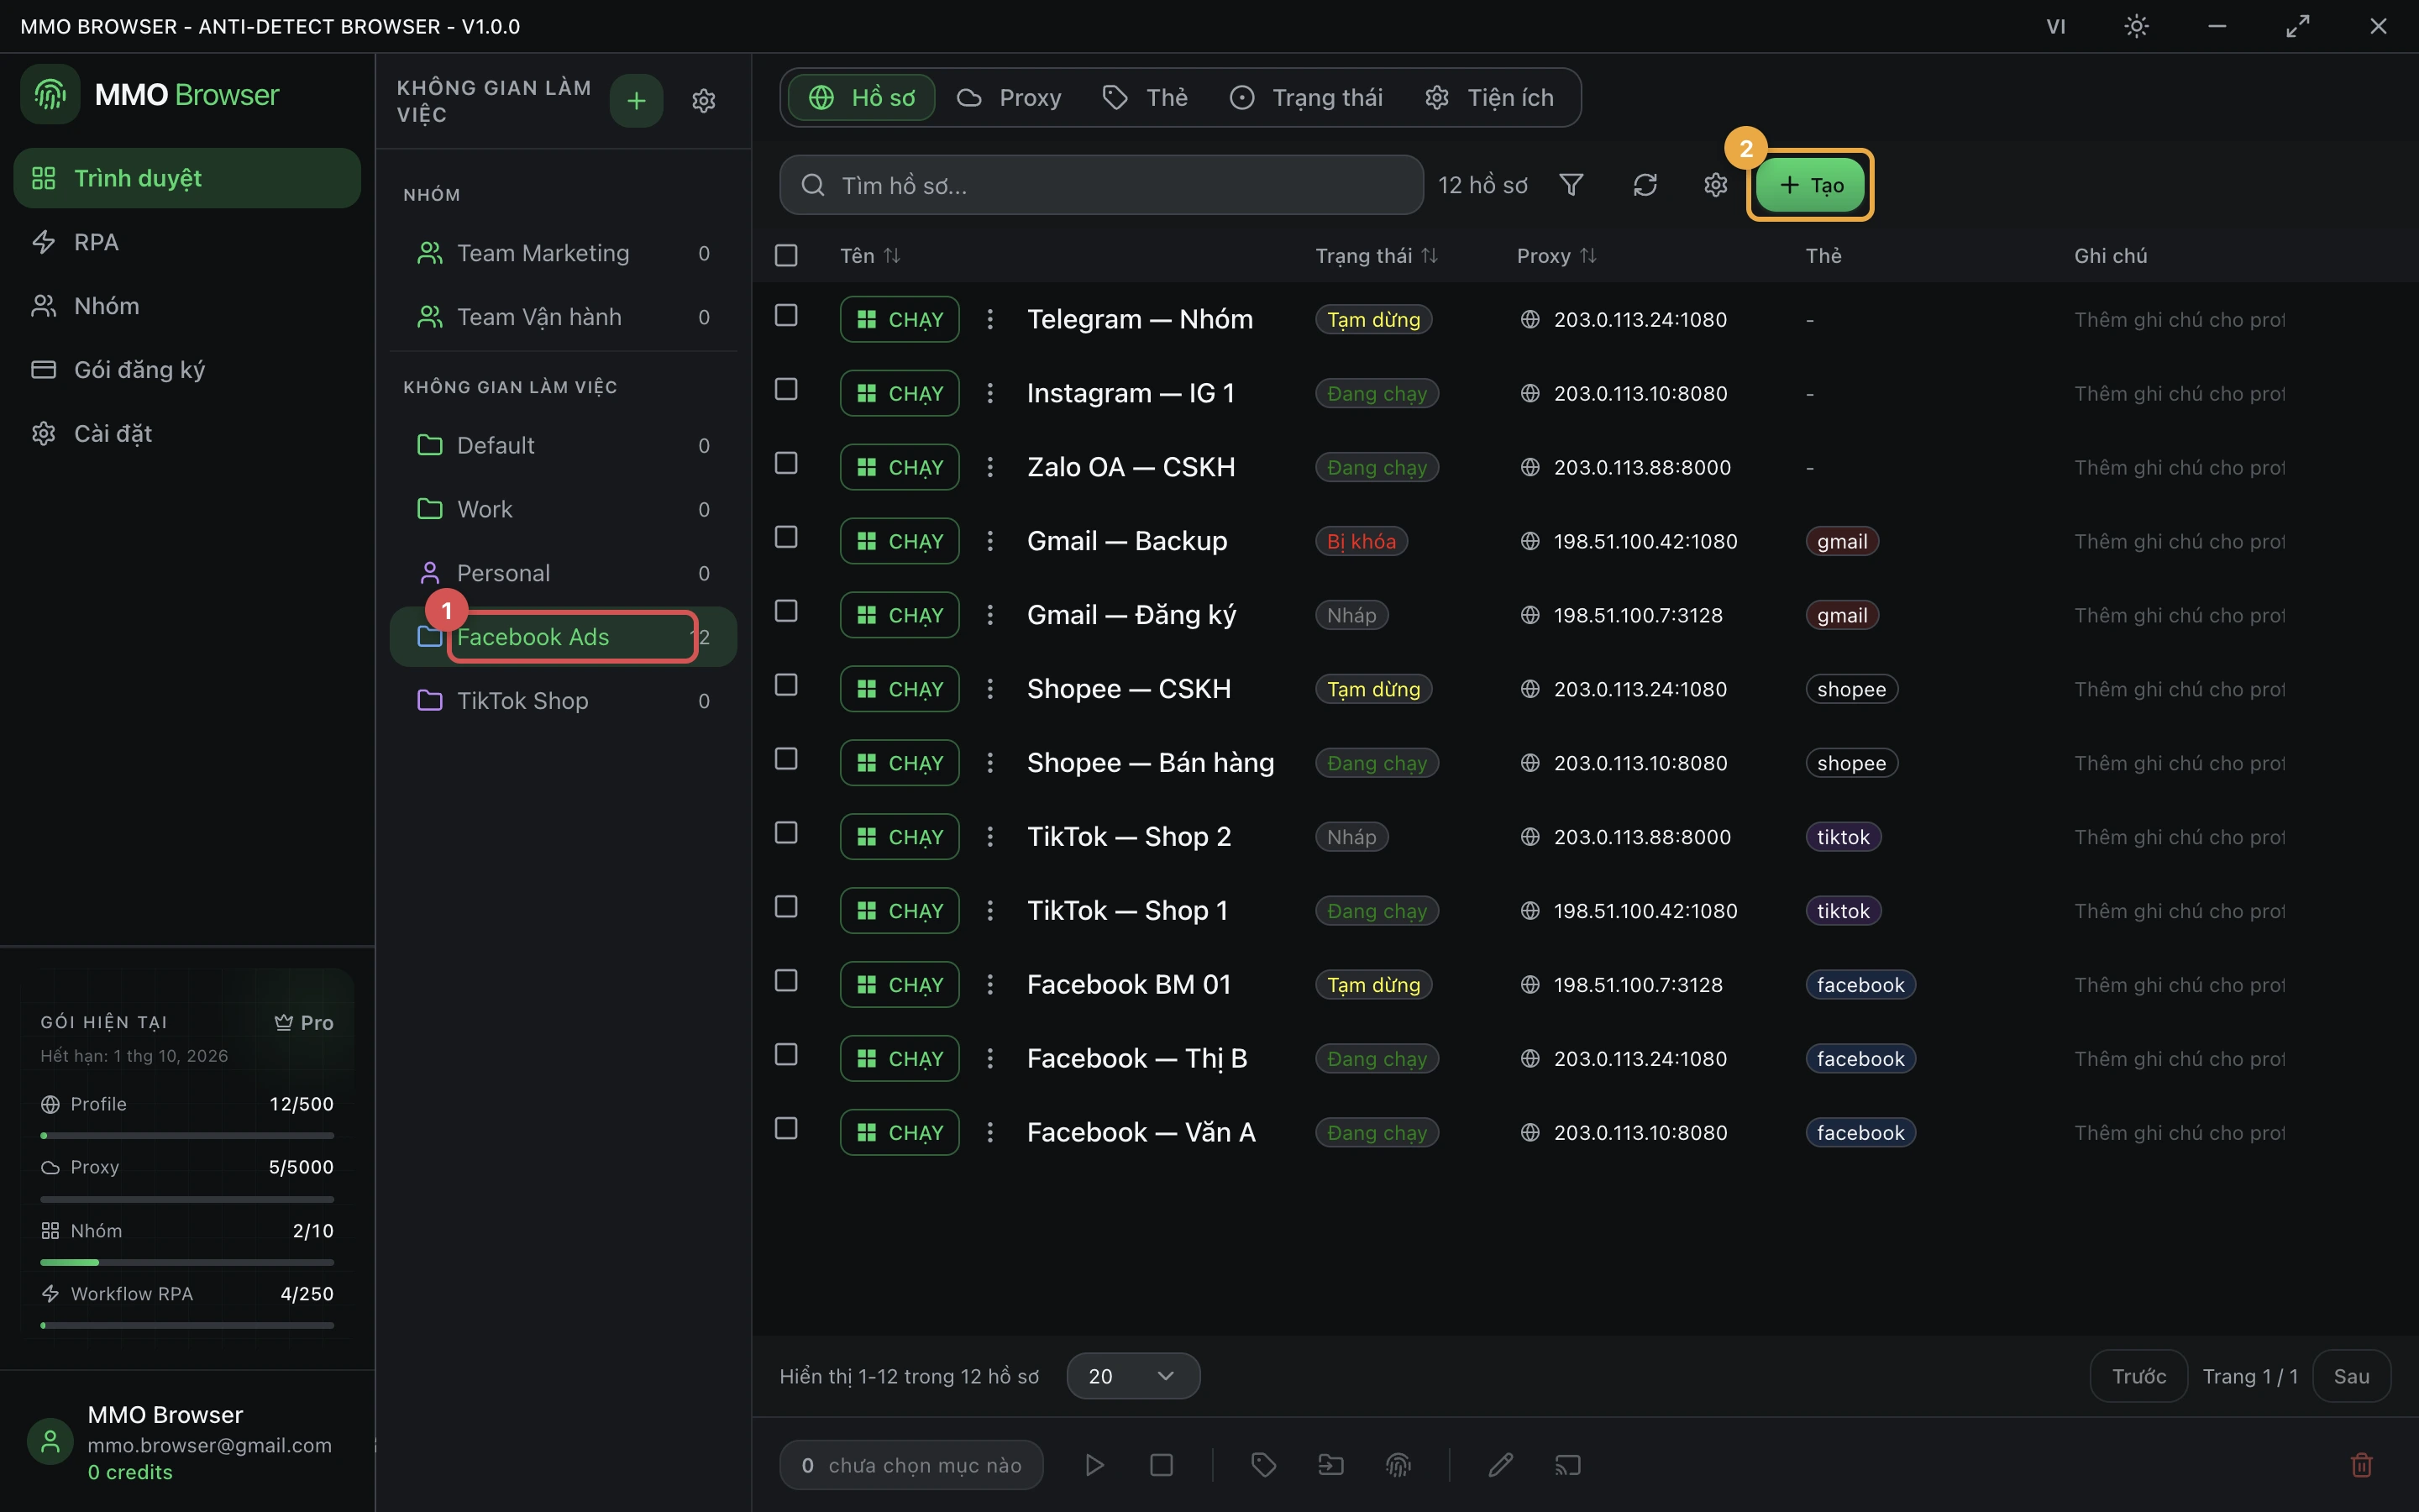2419x1512 pixels.
Task: Tick checkbox for Shopee — Bán hàng
Action: click(x=787, y=759)
